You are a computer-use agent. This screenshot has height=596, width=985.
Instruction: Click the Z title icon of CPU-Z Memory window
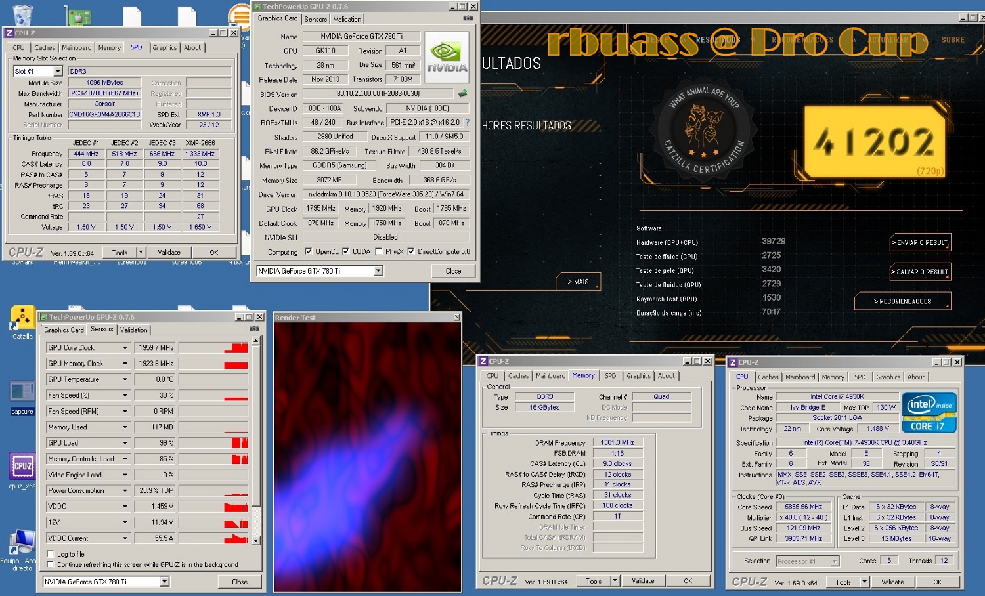click(x=483, y=362)
